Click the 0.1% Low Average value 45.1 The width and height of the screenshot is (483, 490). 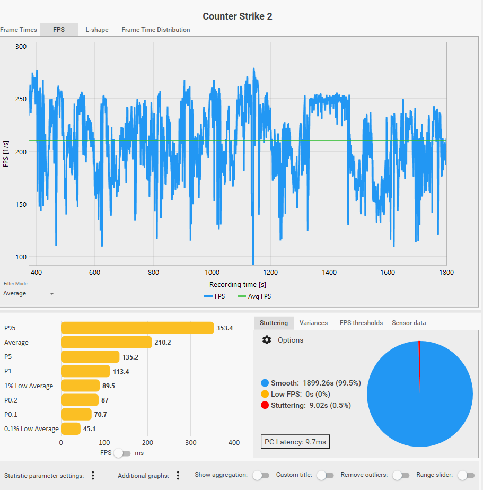click(90, 428)
